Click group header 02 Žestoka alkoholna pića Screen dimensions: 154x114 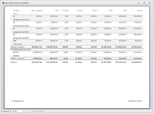[20, 49]
